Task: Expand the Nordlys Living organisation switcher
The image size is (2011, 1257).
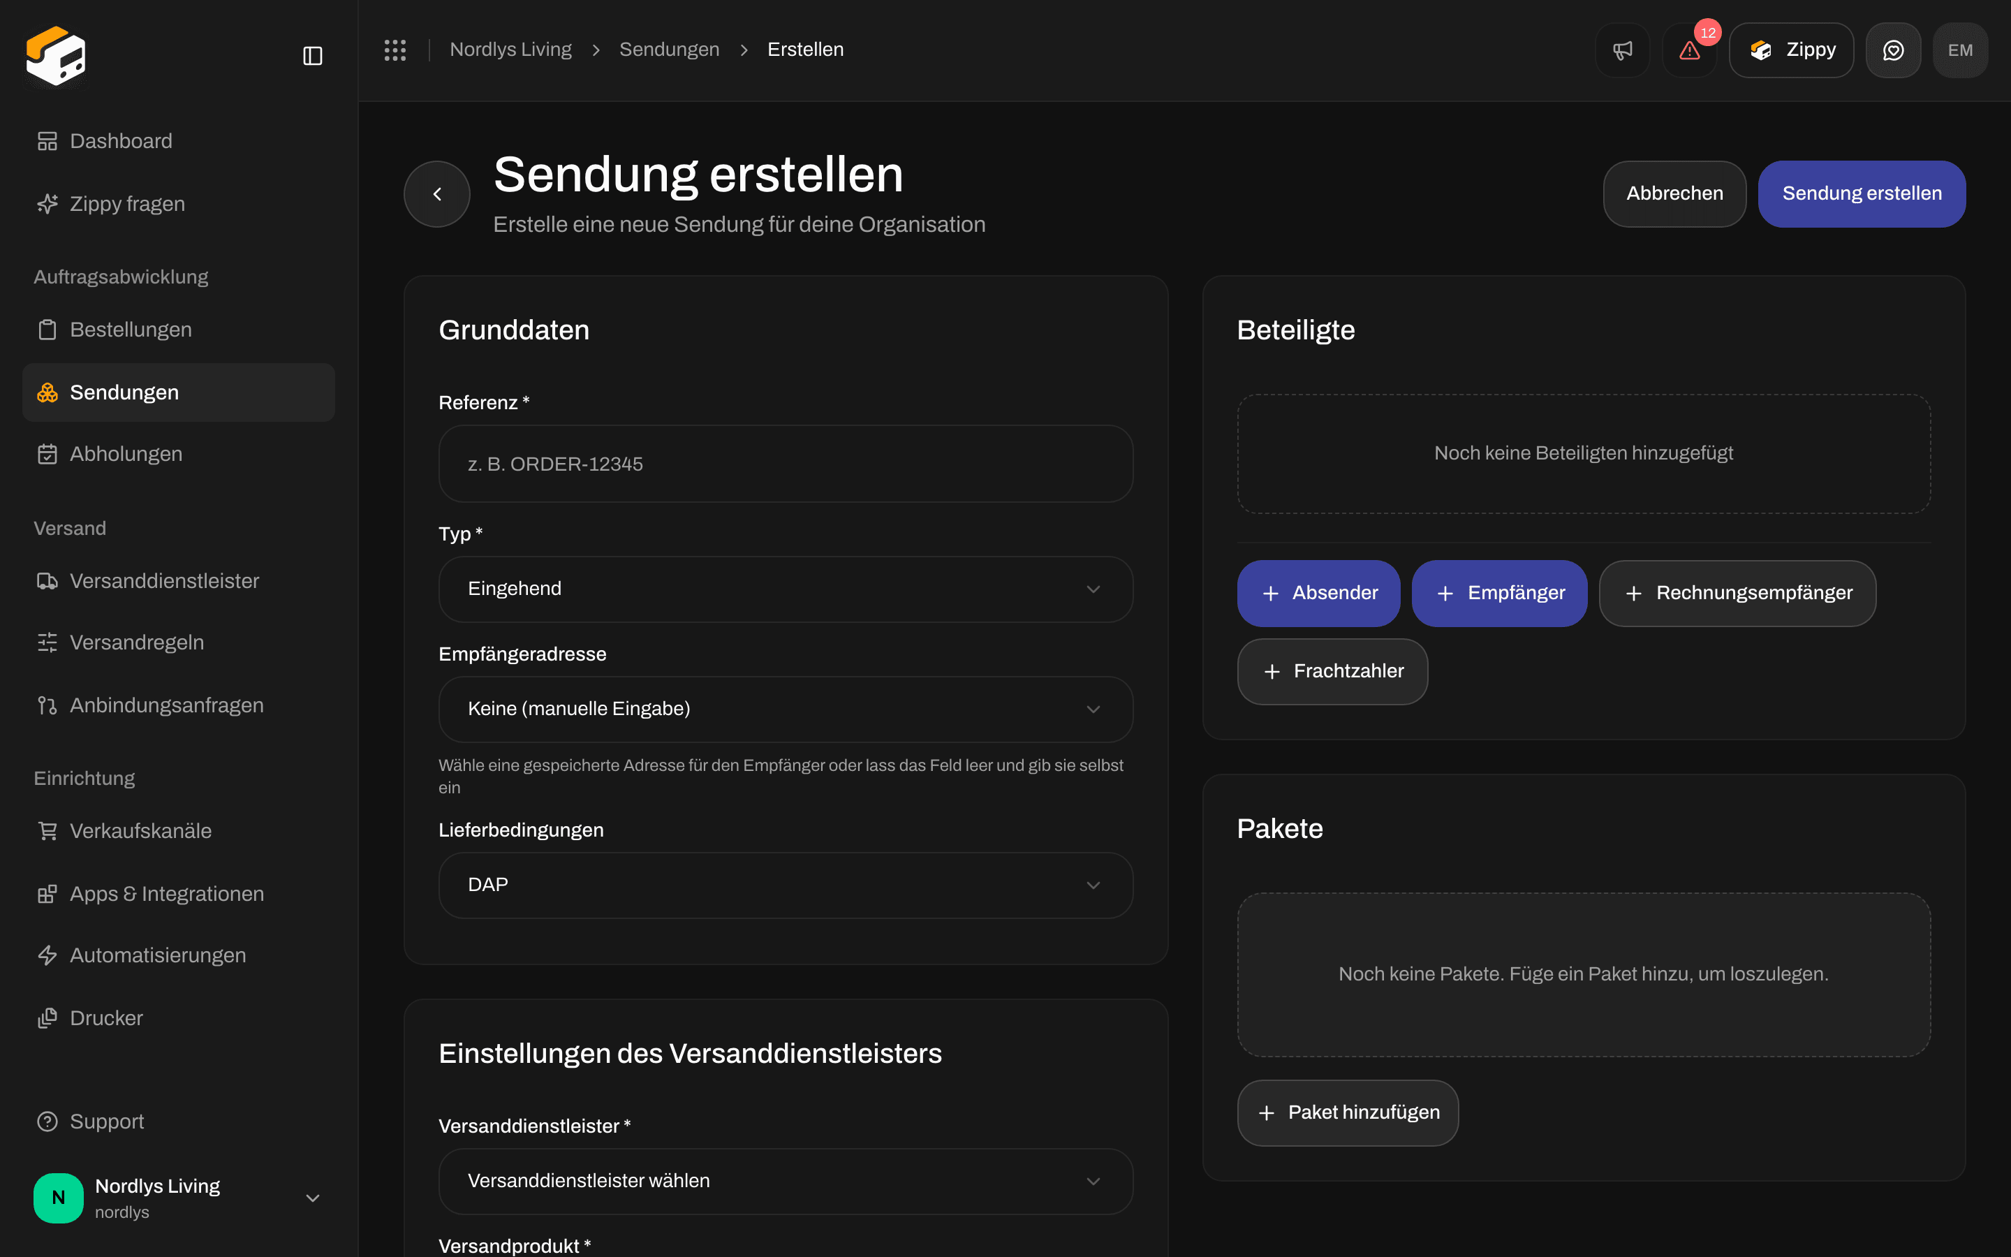Action: pos(179,1198)
